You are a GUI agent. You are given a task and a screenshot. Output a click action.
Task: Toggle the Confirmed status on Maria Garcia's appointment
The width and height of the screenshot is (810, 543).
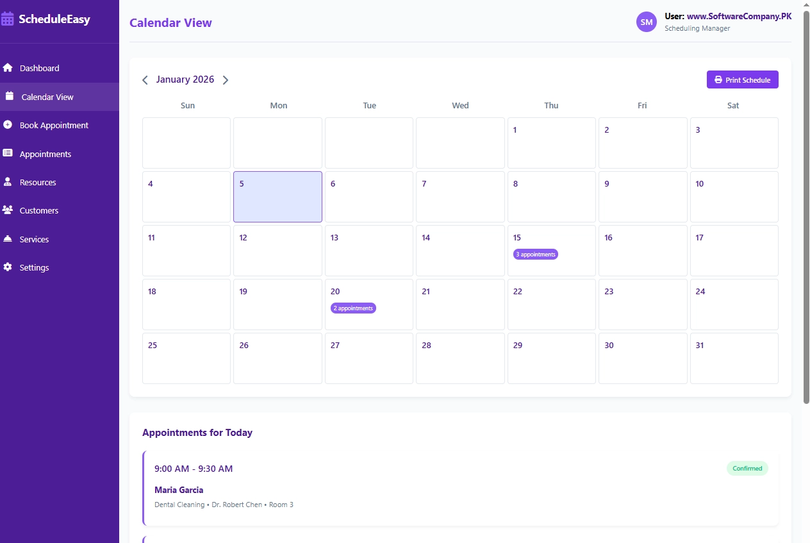tap(747, 468)
